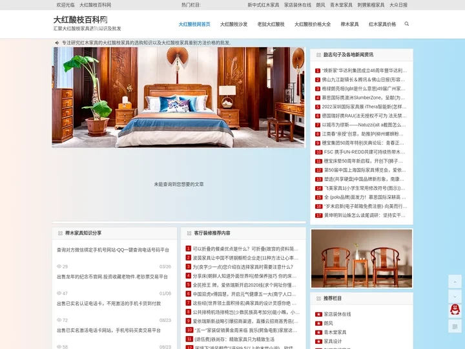Open 老挝大红酸枝 nav item

pos(271,25)
